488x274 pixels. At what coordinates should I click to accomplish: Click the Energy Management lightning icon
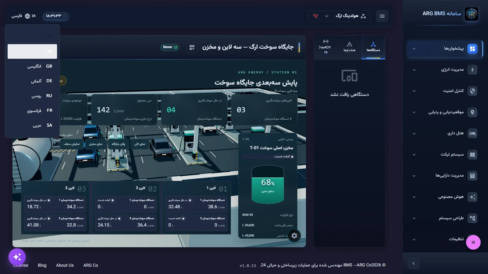pyautogui.click(x=472, y=70)
